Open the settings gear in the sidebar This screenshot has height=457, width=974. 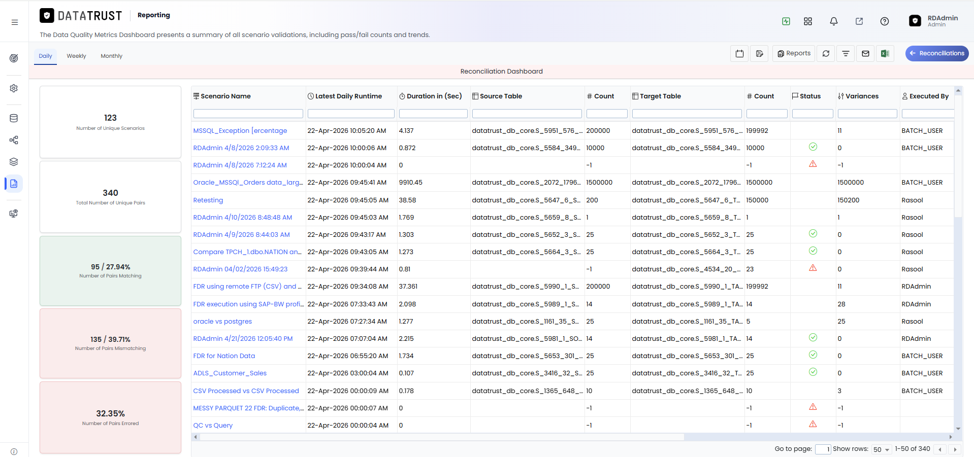click(14, 88)
